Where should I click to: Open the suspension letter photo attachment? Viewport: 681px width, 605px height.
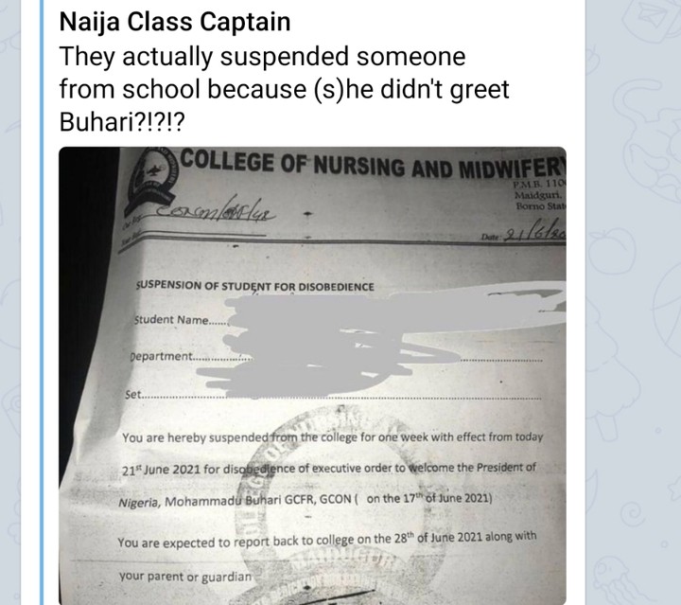(x=312, y=379)
